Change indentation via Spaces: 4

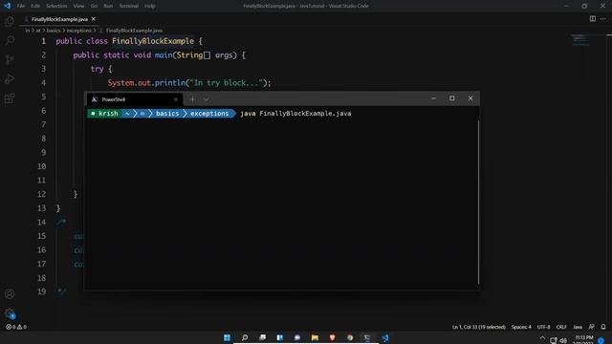click(521, 327)
